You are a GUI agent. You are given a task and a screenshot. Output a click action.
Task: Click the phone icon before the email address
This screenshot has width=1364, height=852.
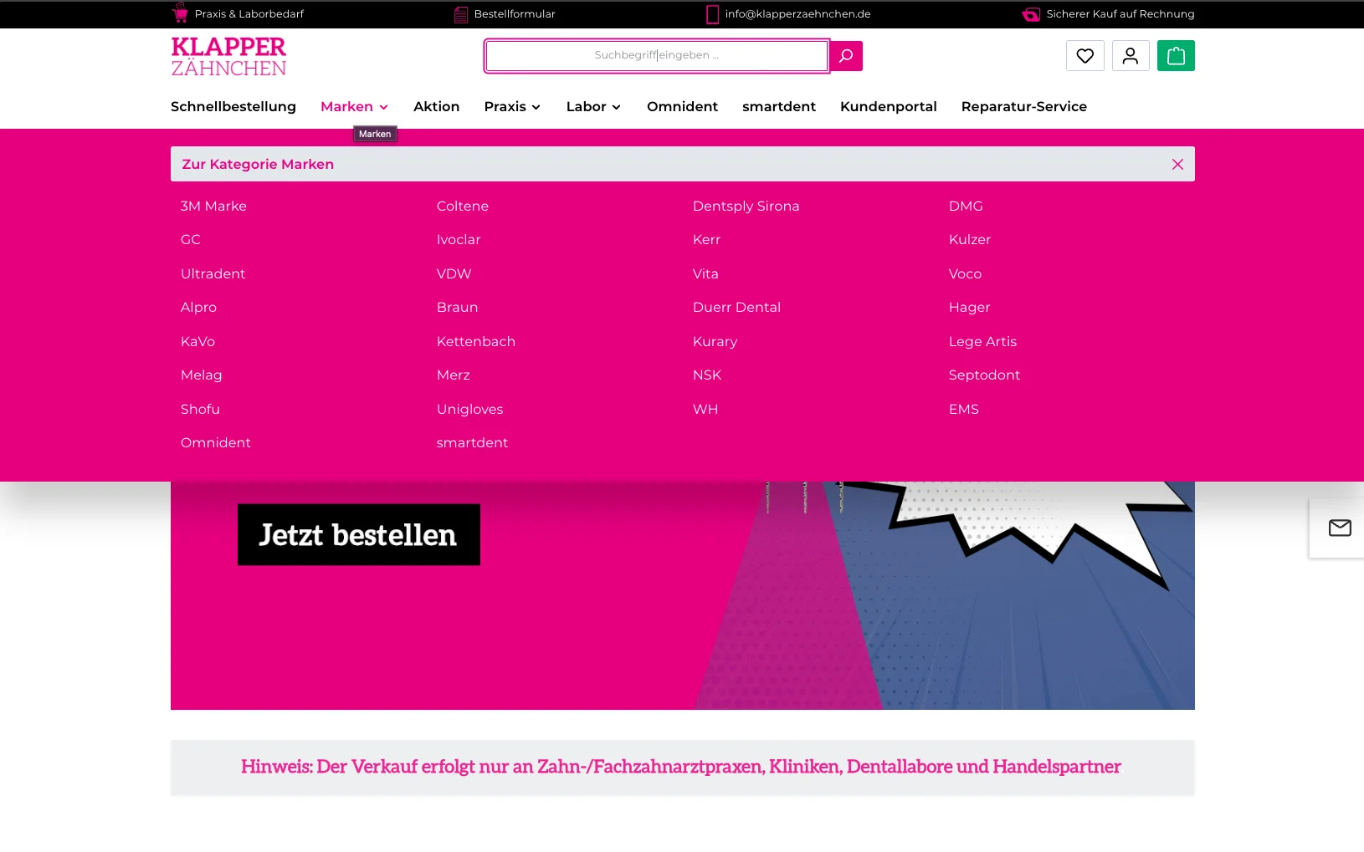coord(713,14)
